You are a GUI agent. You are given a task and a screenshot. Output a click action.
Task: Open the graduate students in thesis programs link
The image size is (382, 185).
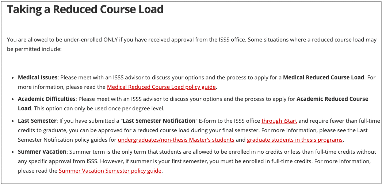click(295, 140)
